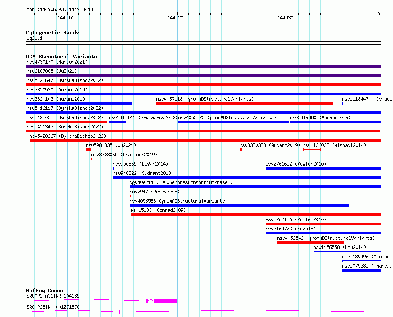The image size is (393, 317).
Task: Click the ruler's left scroll arrow
Action: (27, 14)
